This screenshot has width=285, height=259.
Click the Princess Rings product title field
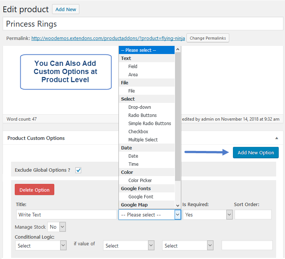[142, 24]
